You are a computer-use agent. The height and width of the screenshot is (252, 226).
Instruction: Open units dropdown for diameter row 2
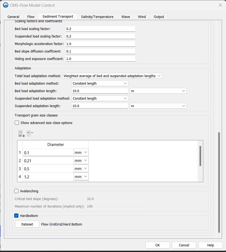[81, 161]
